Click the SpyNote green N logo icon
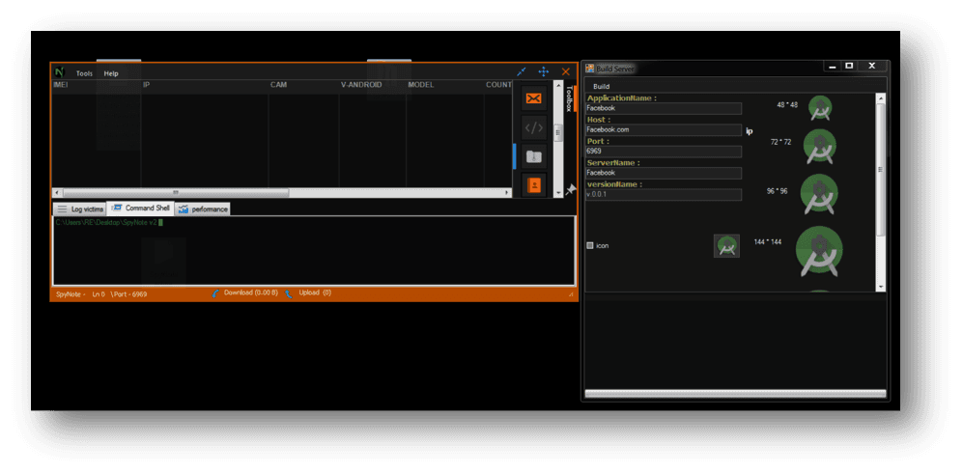 click(59, 72)
